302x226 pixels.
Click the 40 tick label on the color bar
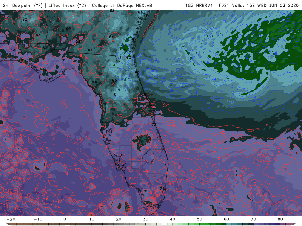coord(173,219)
